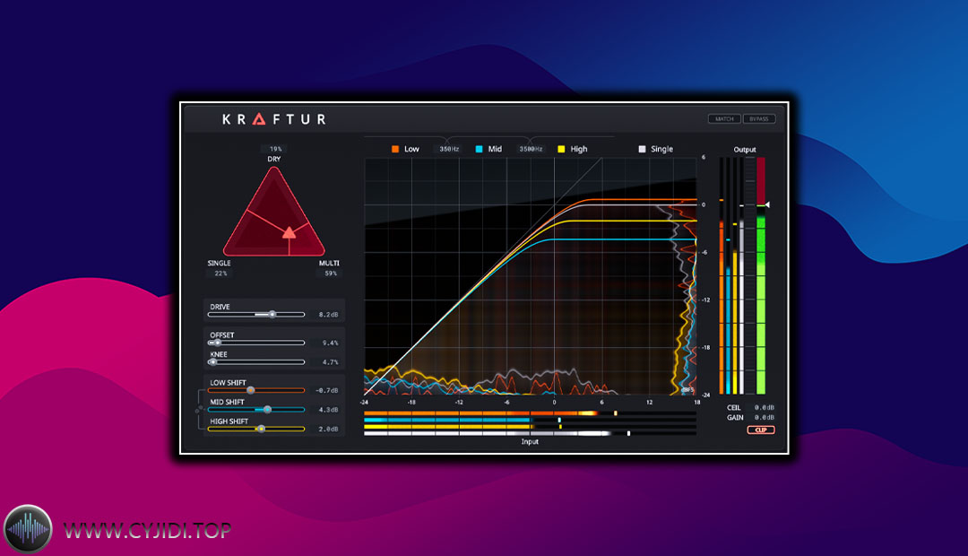
Task: Click the Single band label
Action: coord(661,149)
